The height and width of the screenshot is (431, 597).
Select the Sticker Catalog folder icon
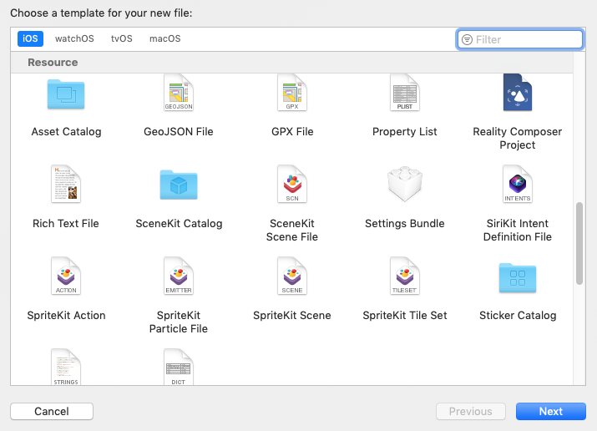(518, 276)
